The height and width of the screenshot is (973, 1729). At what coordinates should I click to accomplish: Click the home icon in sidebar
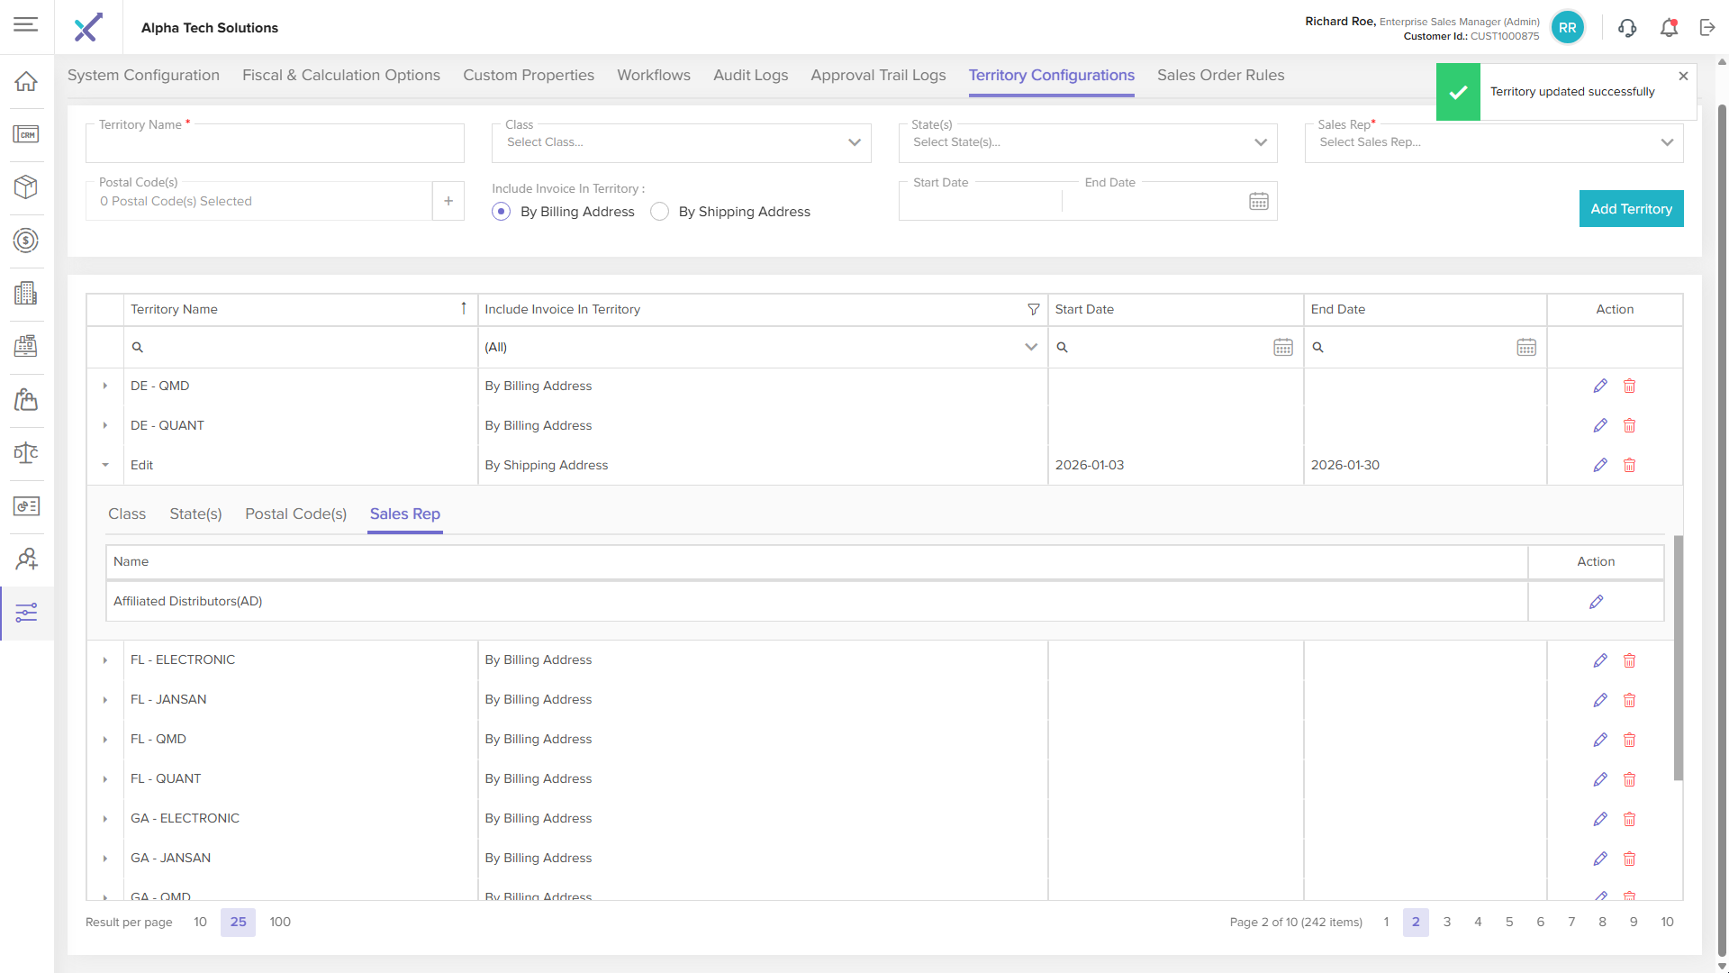26,81
